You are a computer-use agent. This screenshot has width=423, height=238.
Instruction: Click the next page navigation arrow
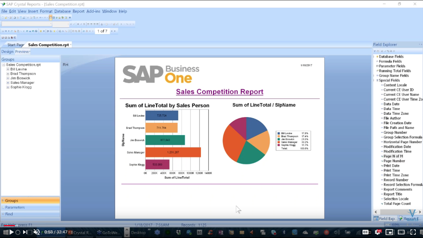tap(112, 31)
